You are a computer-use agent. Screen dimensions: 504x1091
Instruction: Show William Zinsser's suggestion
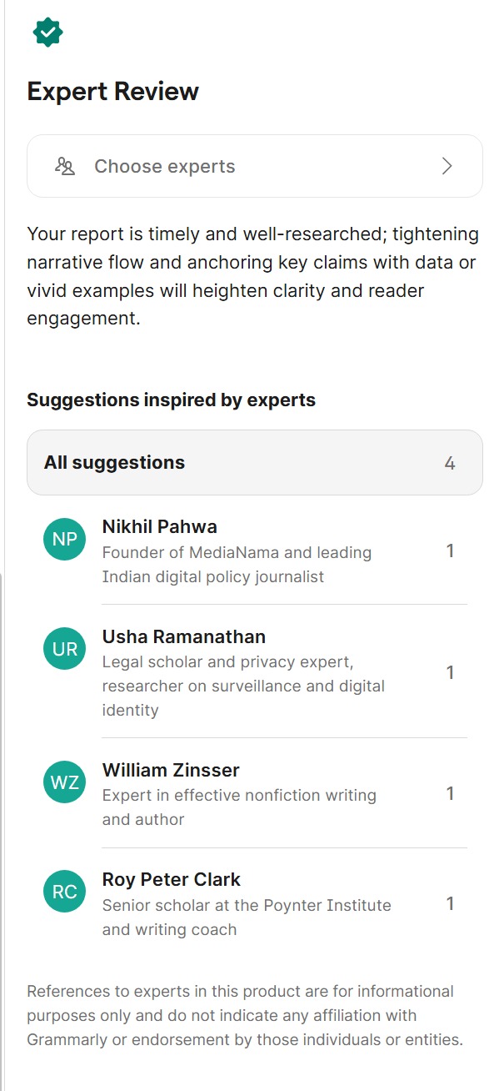pyautogui.click(x=171, y=770)
